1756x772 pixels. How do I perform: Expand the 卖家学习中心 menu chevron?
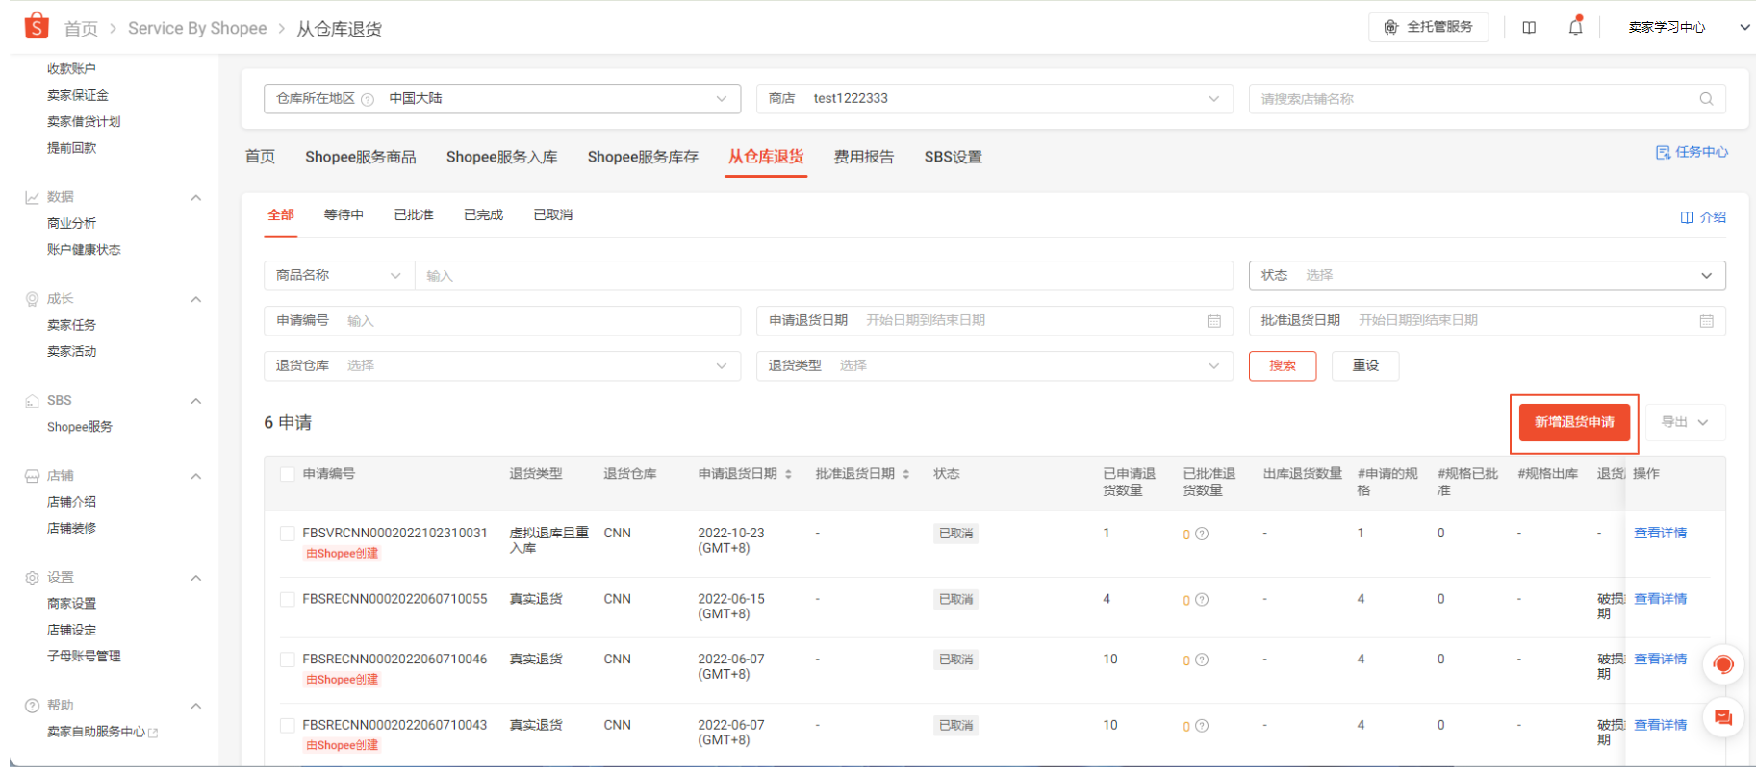coord(1744,28)
